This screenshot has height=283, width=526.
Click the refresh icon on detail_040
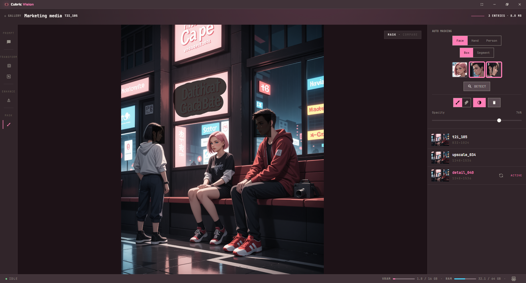click(x=501, y=176)
